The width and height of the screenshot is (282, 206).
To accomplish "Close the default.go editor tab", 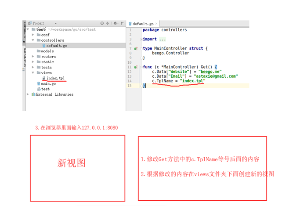I will click(156, 24).
